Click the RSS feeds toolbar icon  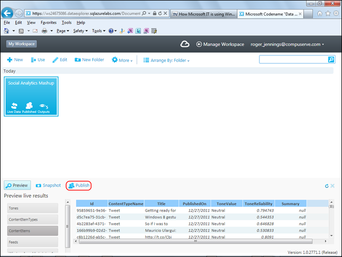tap(21, 31)
